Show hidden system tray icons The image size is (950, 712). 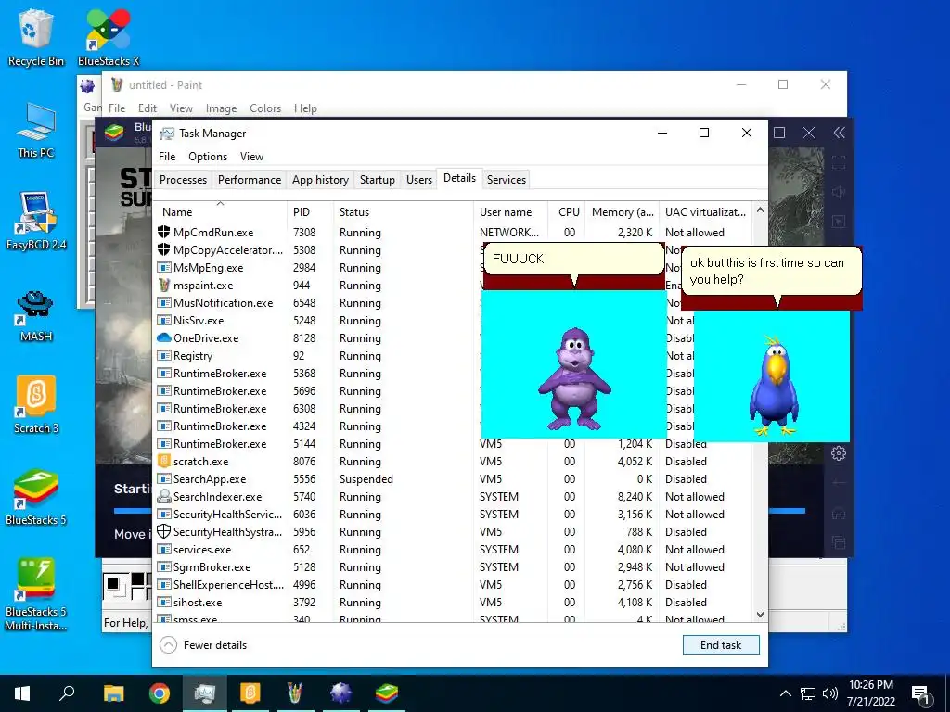[x=785, y=693]
